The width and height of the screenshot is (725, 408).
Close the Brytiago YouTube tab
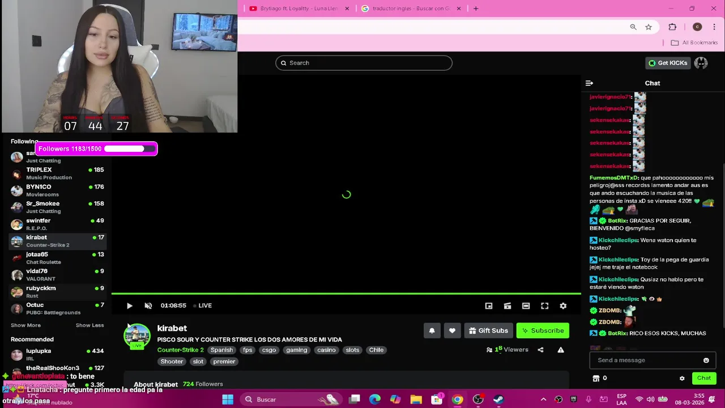tap(347, 8)
